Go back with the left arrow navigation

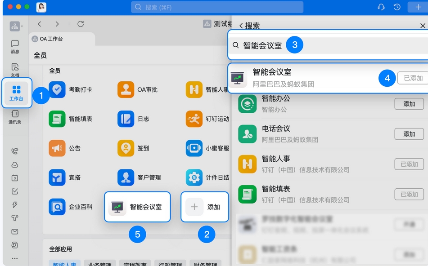[x=40, y=24]
